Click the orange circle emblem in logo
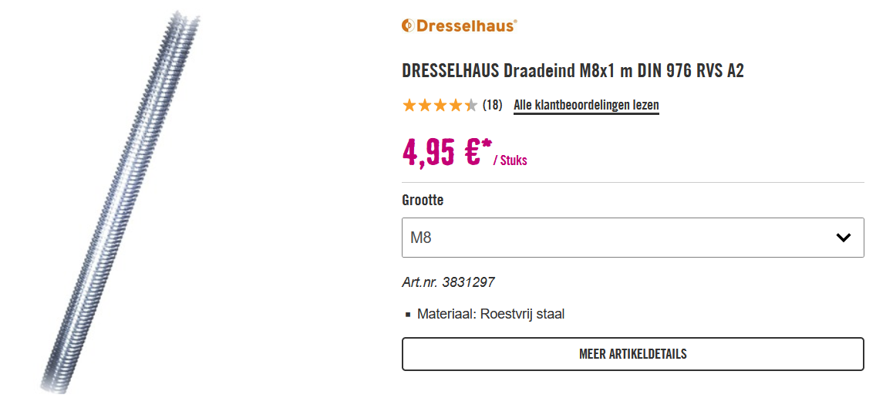This screenshot has height=415, width=876. click(x=409, y=25)
